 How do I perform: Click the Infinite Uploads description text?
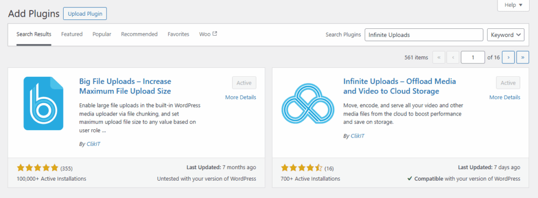point(402,113)
